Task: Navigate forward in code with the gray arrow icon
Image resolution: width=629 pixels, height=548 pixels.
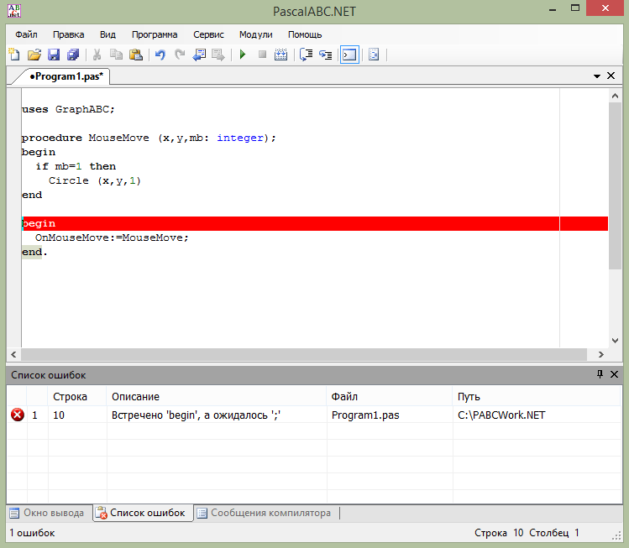Action: pos(218,55)
